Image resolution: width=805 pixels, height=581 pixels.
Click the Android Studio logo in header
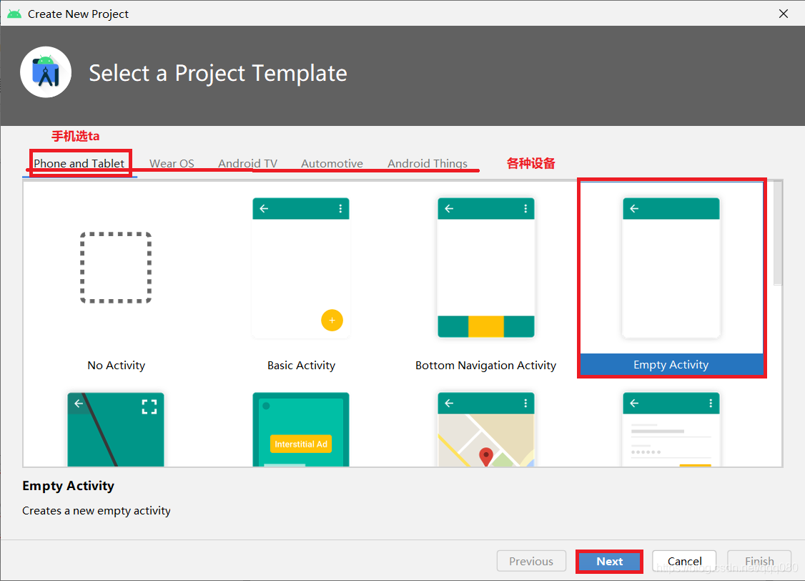pos(46,72)
